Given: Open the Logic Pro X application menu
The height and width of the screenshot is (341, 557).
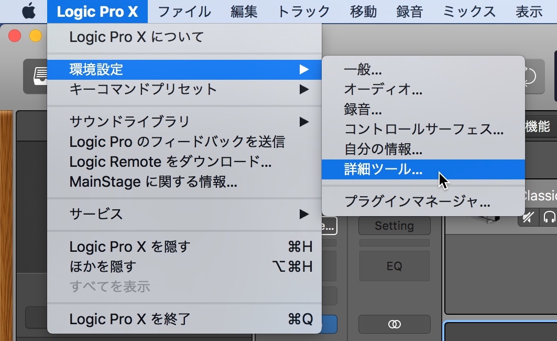Looking at the screenshot, I should coord(97,12).
